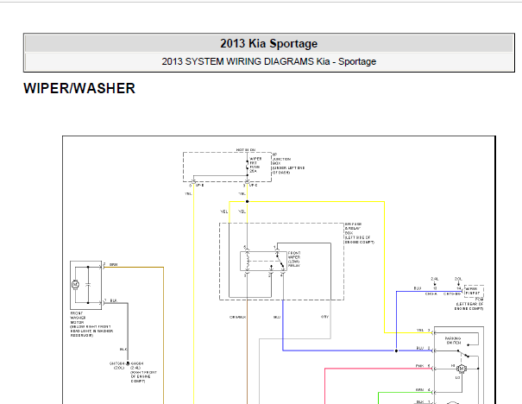
Task: Select BLU label under the relay box
Action: 277,317
